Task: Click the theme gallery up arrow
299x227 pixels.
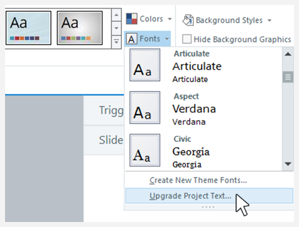Action: pyautogui.click(x=116, y=15)
